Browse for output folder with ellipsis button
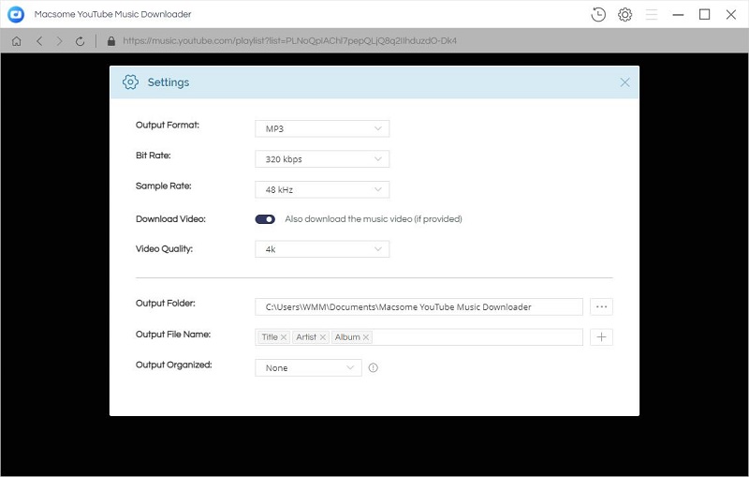Viewport: 749px width, 477px height. pyautogui.click(x=601, y=306)
